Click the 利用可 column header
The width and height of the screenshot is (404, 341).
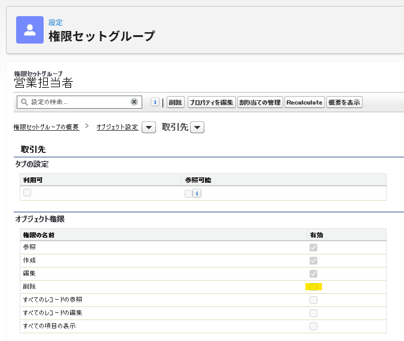(x=33, y=180)
